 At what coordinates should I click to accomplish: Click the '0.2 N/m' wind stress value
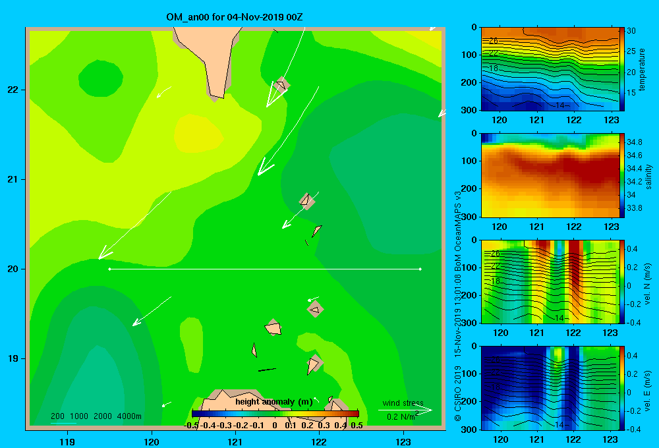tap(399, 417)
